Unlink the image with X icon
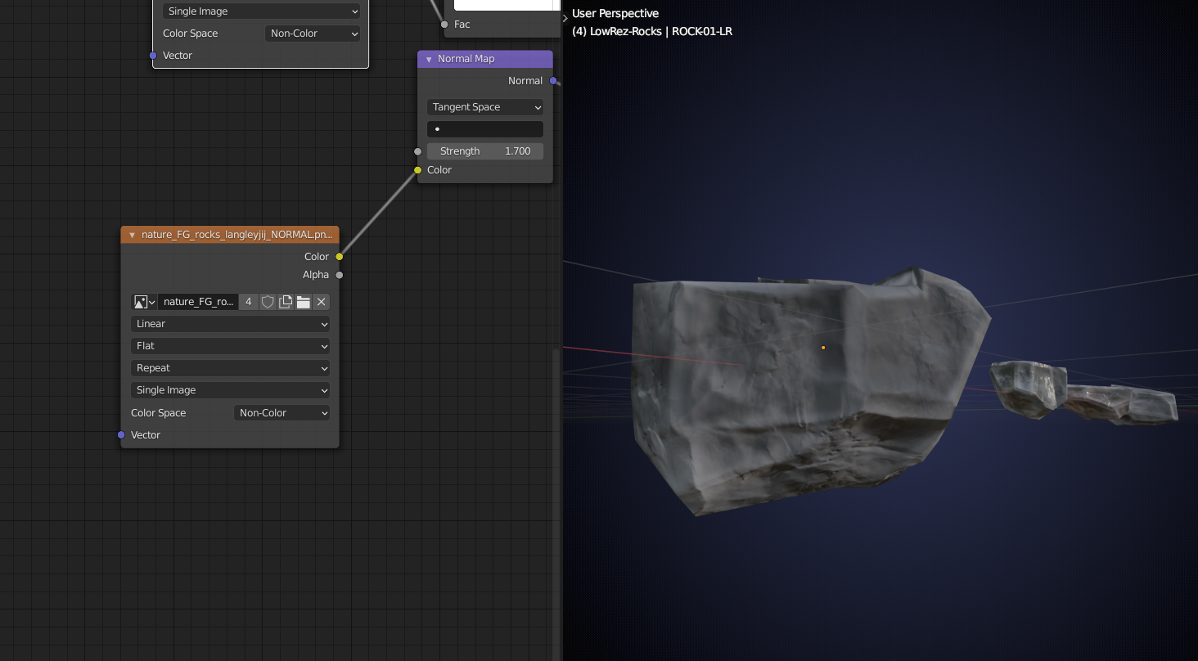Screen dimensions: 1198x661 [322, 302]
